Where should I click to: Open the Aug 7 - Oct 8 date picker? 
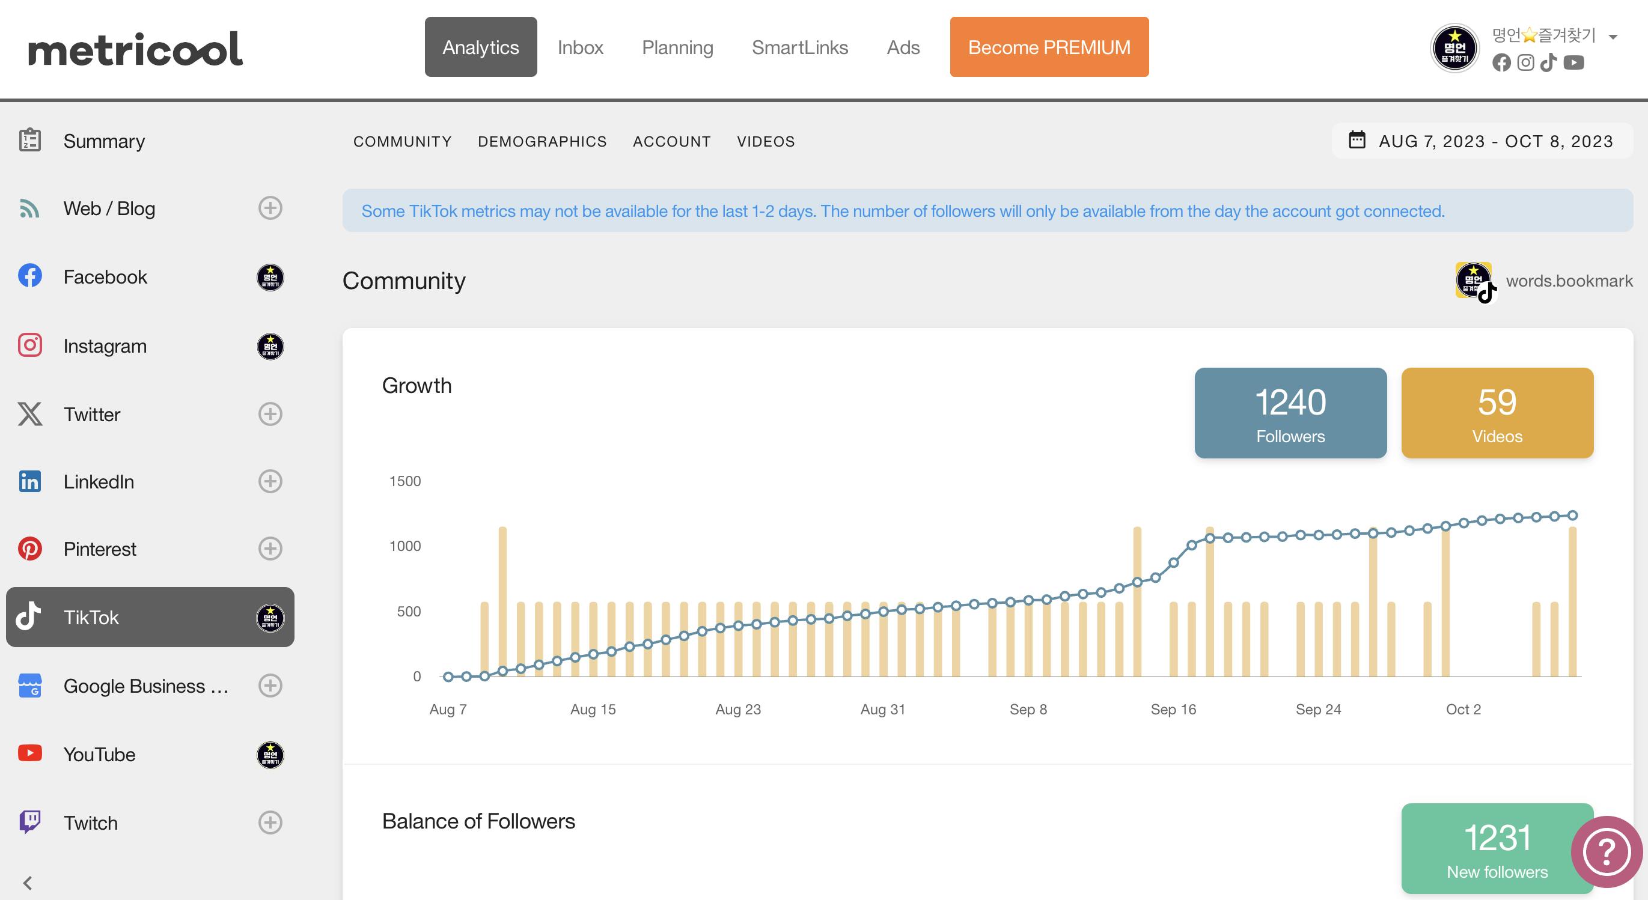point(1495,141)
